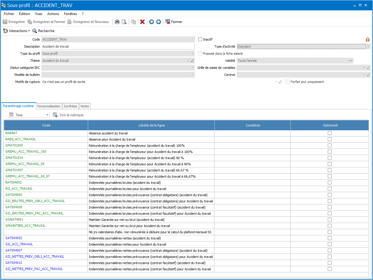The width and height of the screenshot is (373, 280).
Task: Click the Optionnel column header
Action: coord(330,125)
